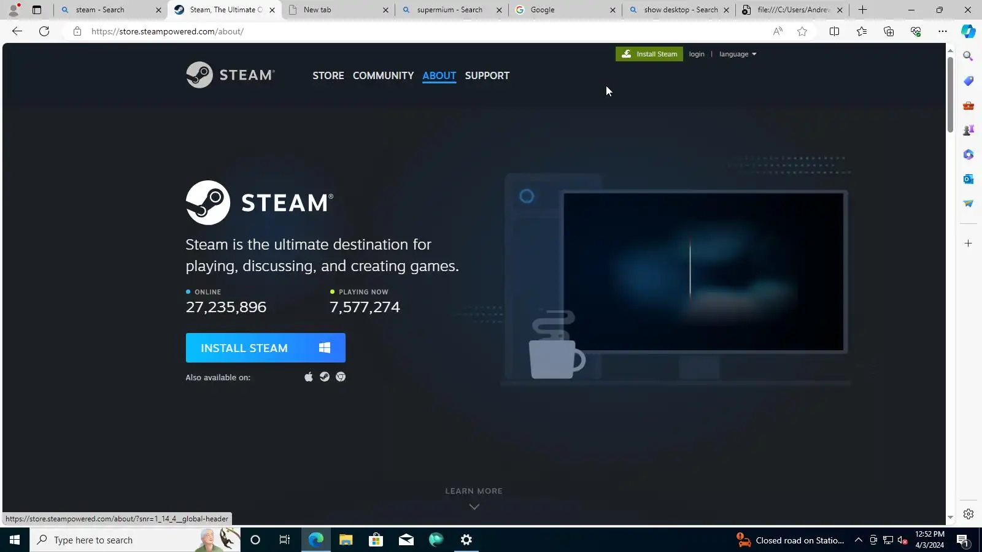Open the Outlook sidebar icon

tap(968, 179)
